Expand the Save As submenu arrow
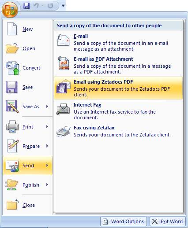 tap(47, 107)
